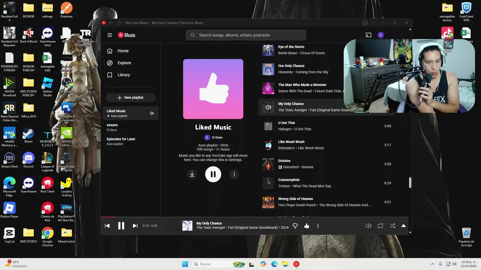This screenshot has height=270, width=481.
Task: Click the Liked Music thumbs-up cover art
Action: coord(213,89)
